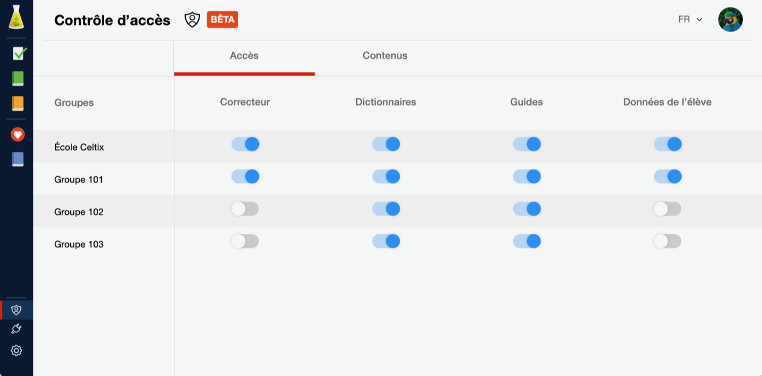Open the plug integrations icon
This screenshot has width=762, height=376.
tap(17, 329)
